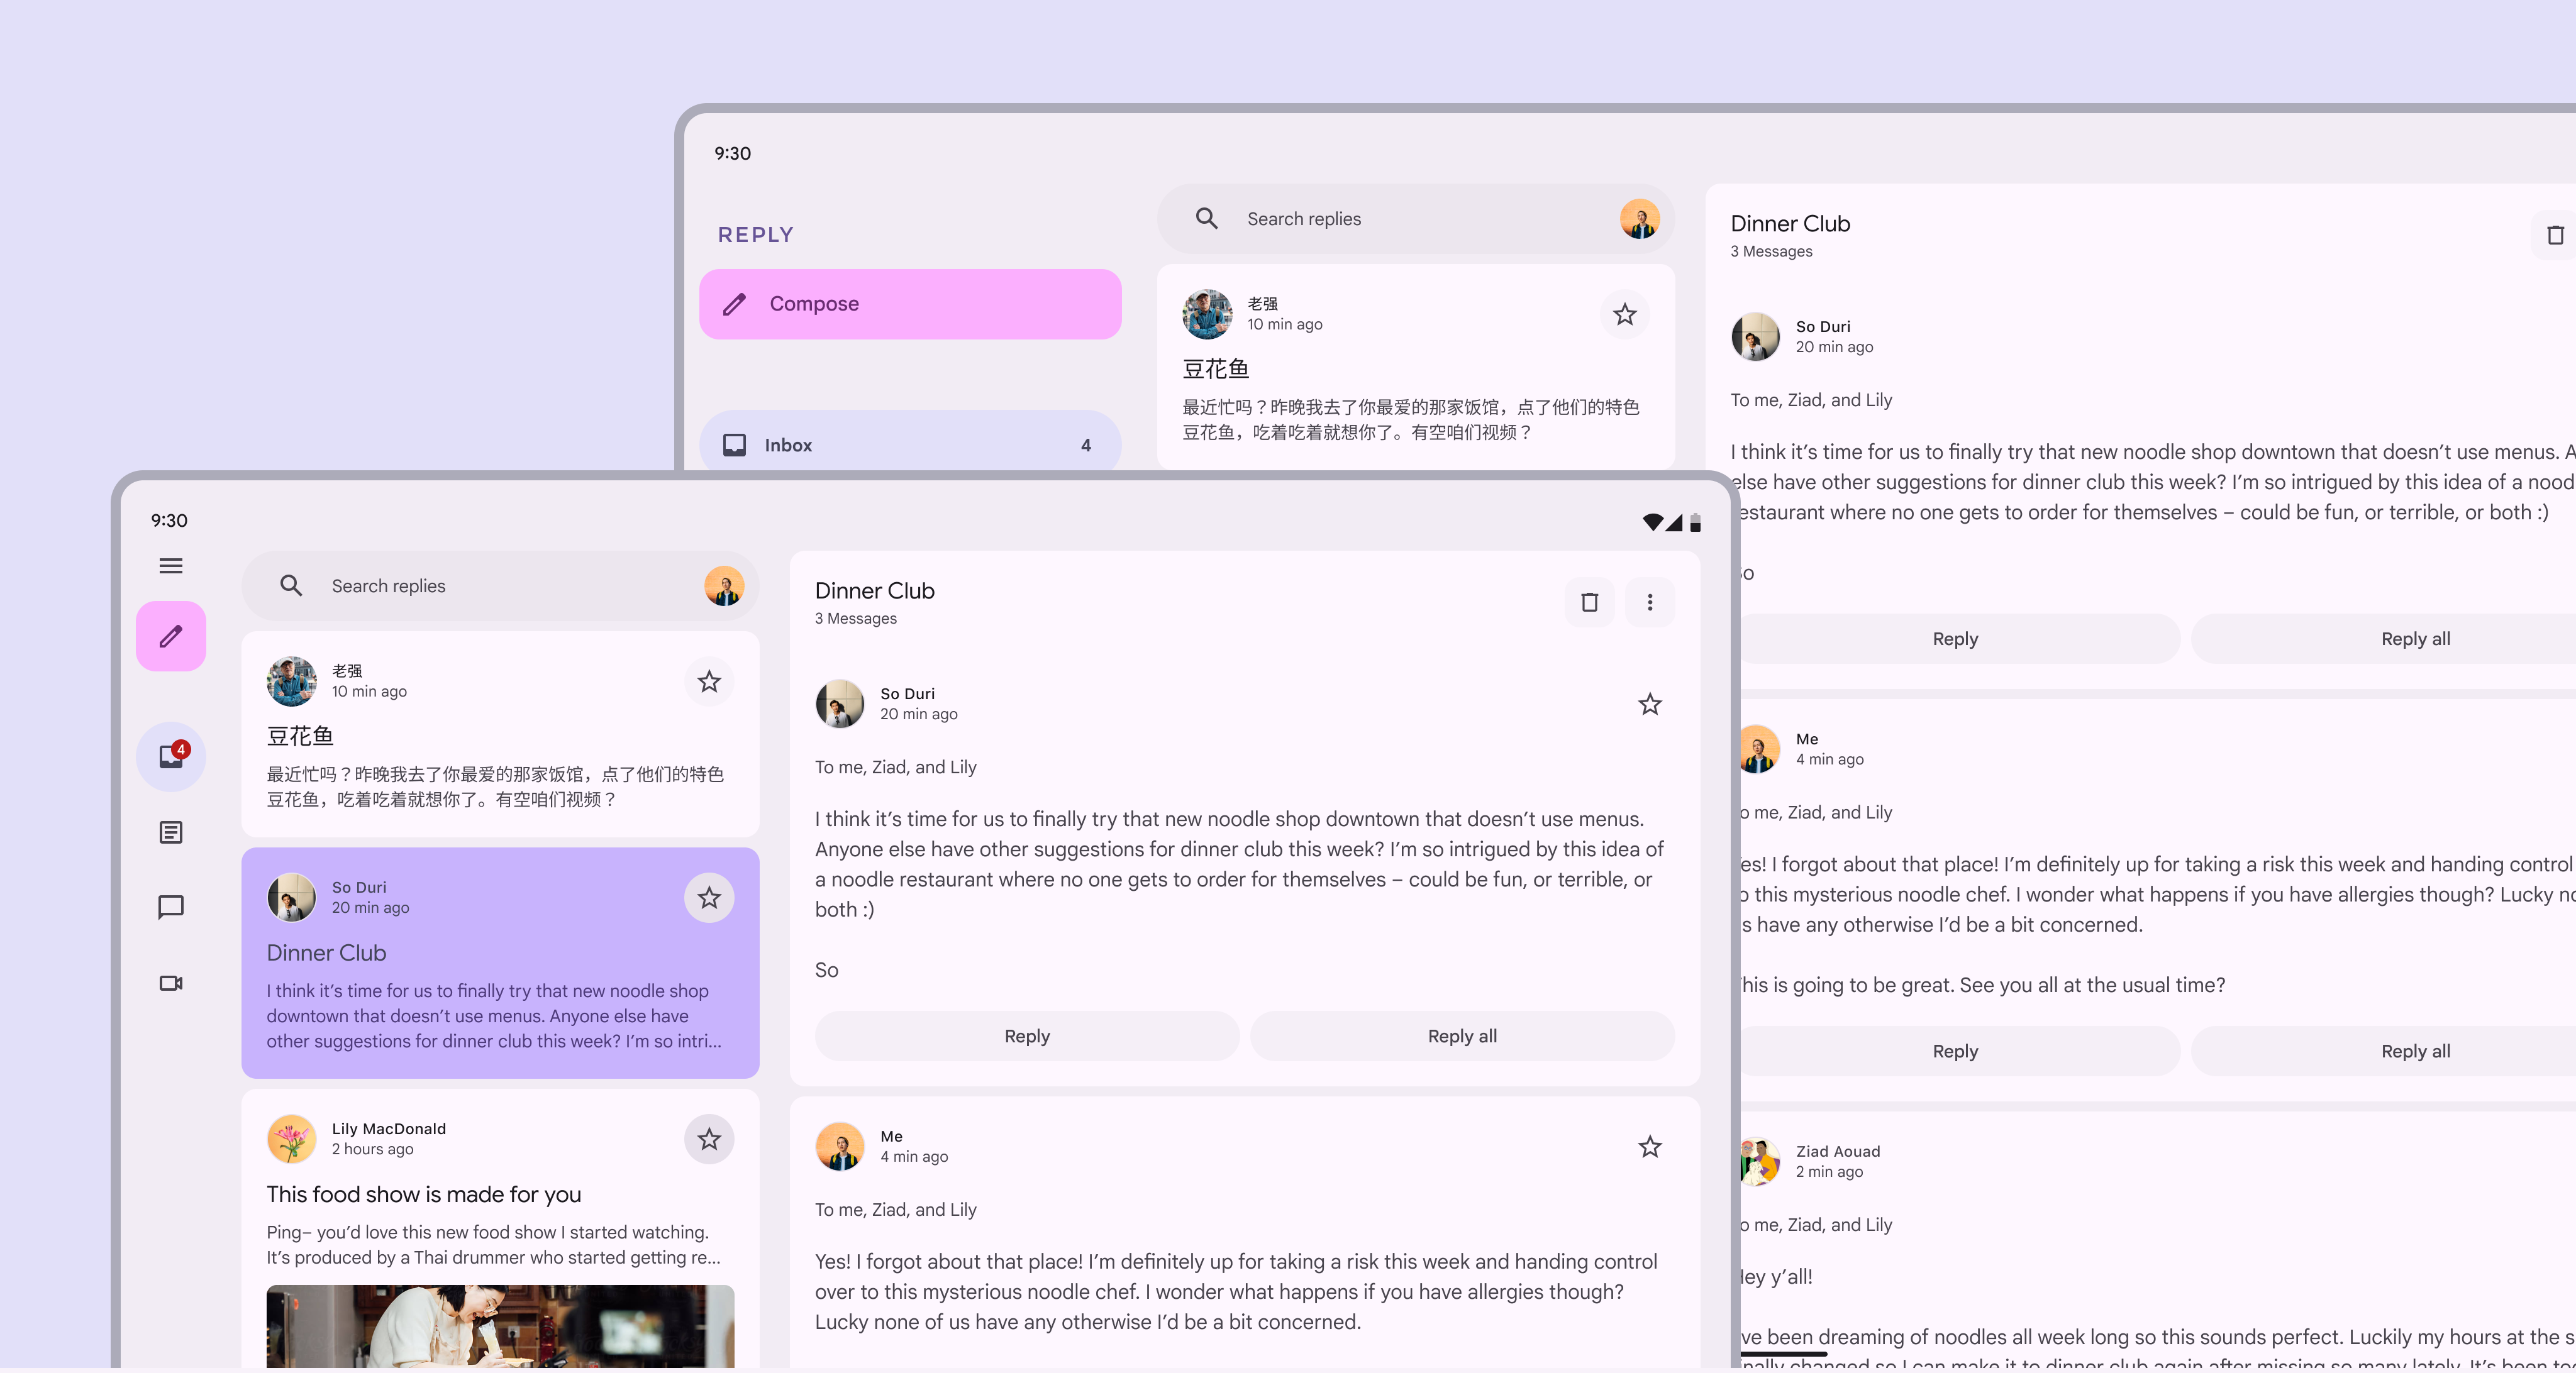Star the 豆花鱼 email in front list

pos(709,681)
